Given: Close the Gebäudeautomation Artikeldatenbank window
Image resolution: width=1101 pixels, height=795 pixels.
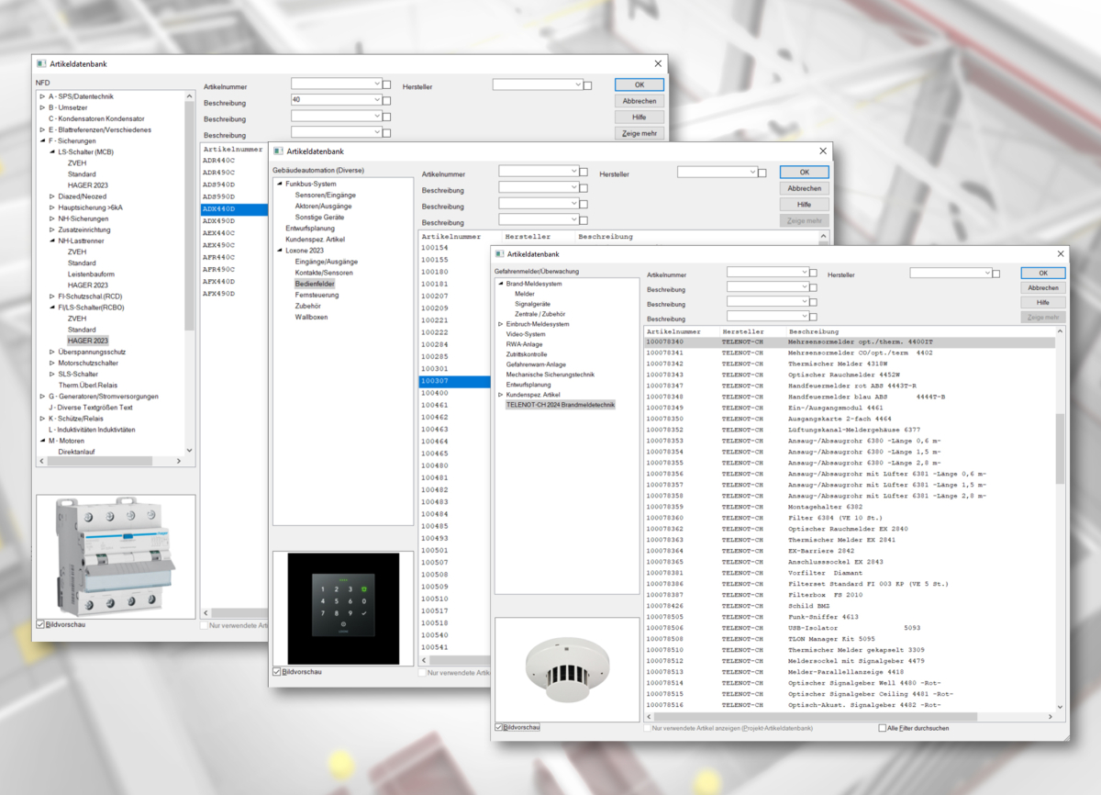Looking at the screenshot, I should click(822, 151).
